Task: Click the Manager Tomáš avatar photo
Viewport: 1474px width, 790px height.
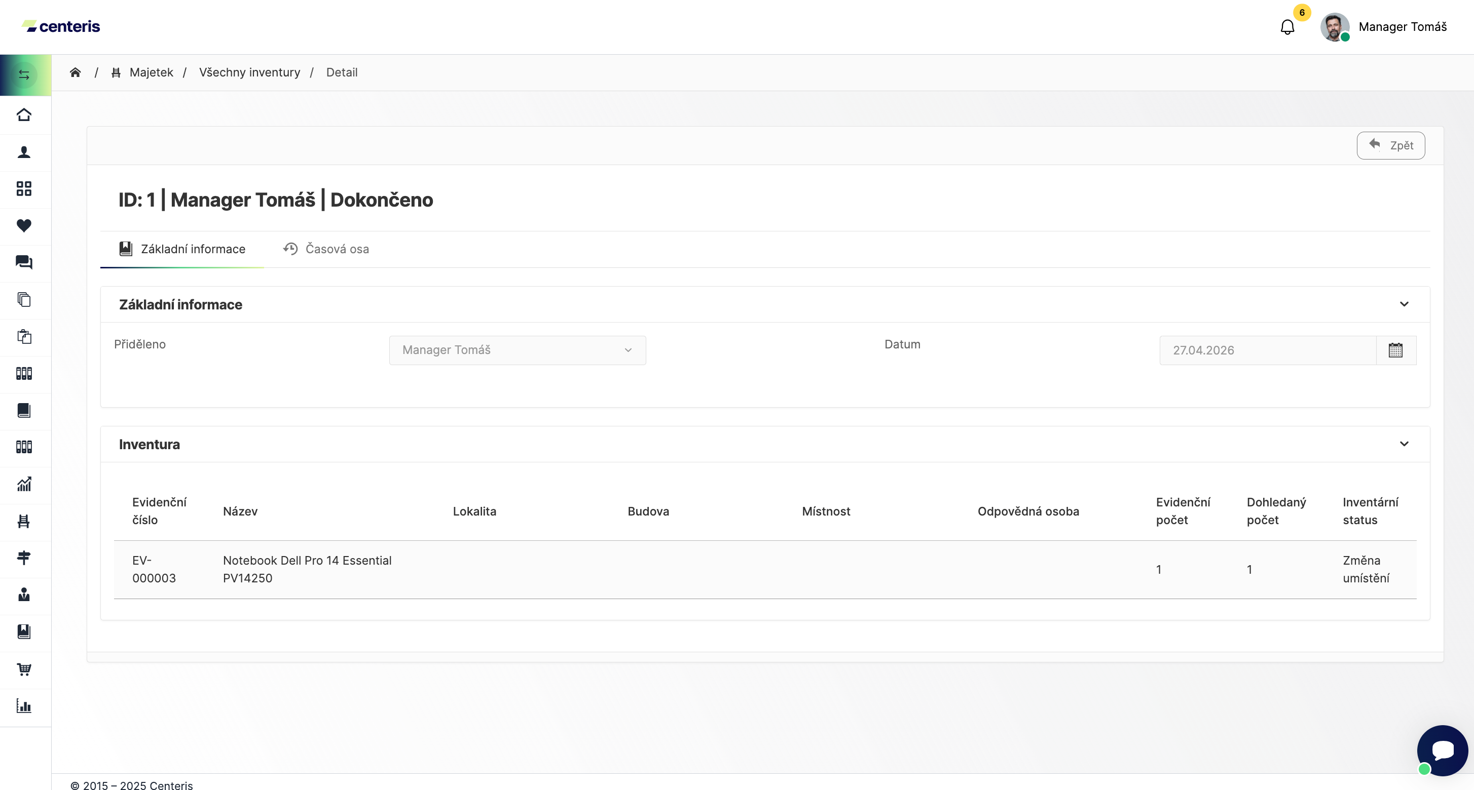Action: [1335, 27]
